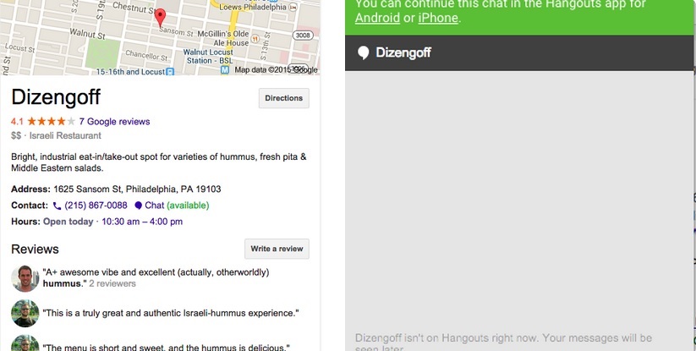696x351 pixels.
Task: Click the Write a review button
Action: point(277,249)
